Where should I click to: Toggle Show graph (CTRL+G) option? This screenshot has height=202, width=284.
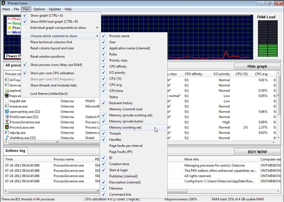[x=61, y=16]
